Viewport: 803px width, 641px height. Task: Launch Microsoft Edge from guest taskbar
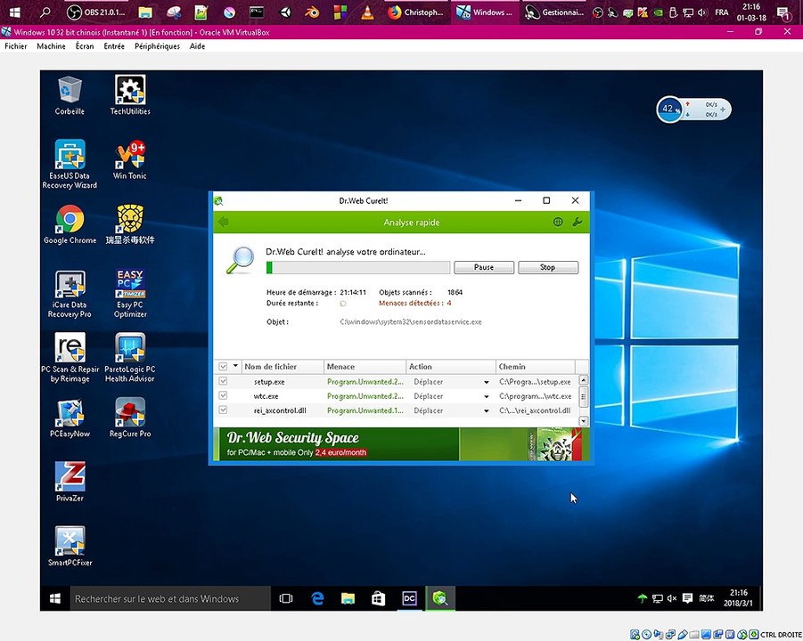click(317, 598)
